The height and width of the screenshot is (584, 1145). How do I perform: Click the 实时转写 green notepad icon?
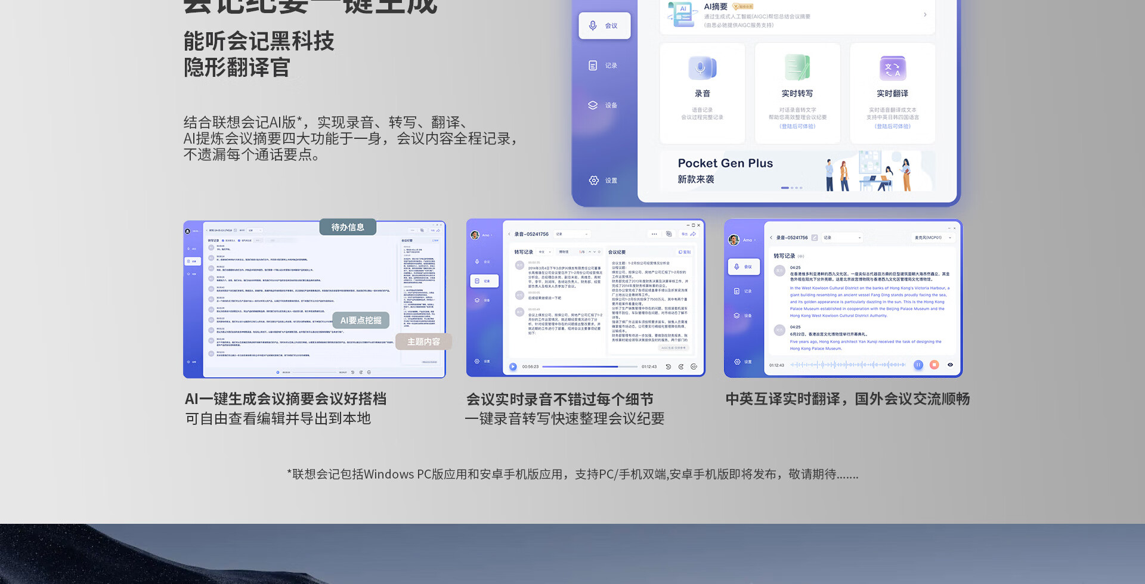(x=797, y=67)
